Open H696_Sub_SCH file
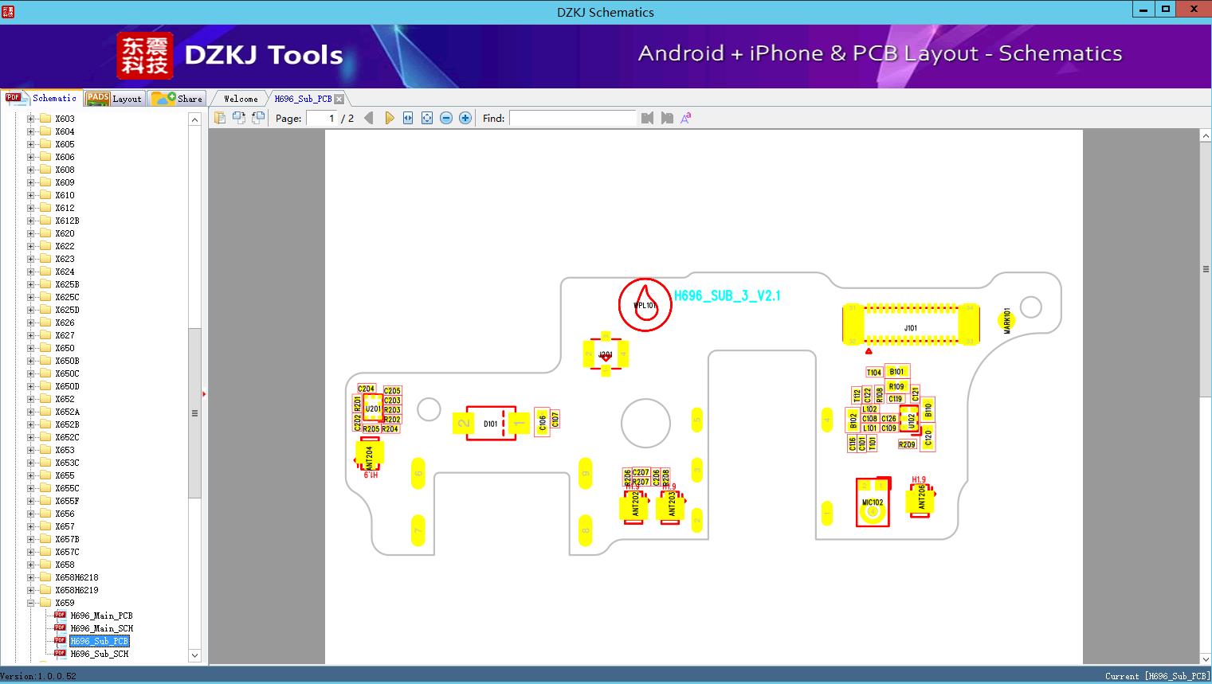This screenshot has width=1212, height=684. (99, 654)
